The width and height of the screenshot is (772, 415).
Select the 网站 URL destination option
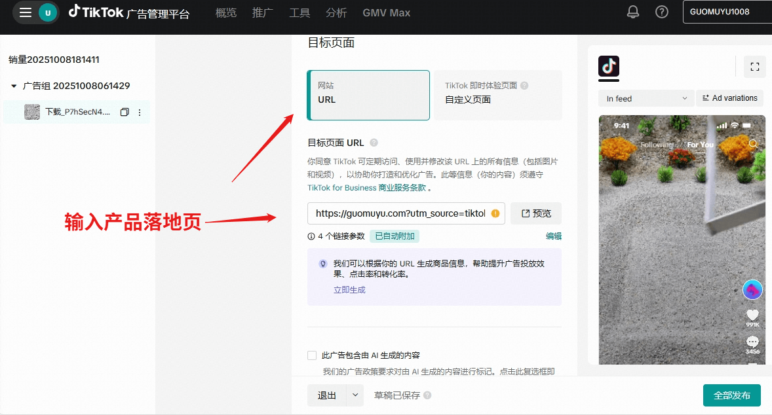[368, 96]
